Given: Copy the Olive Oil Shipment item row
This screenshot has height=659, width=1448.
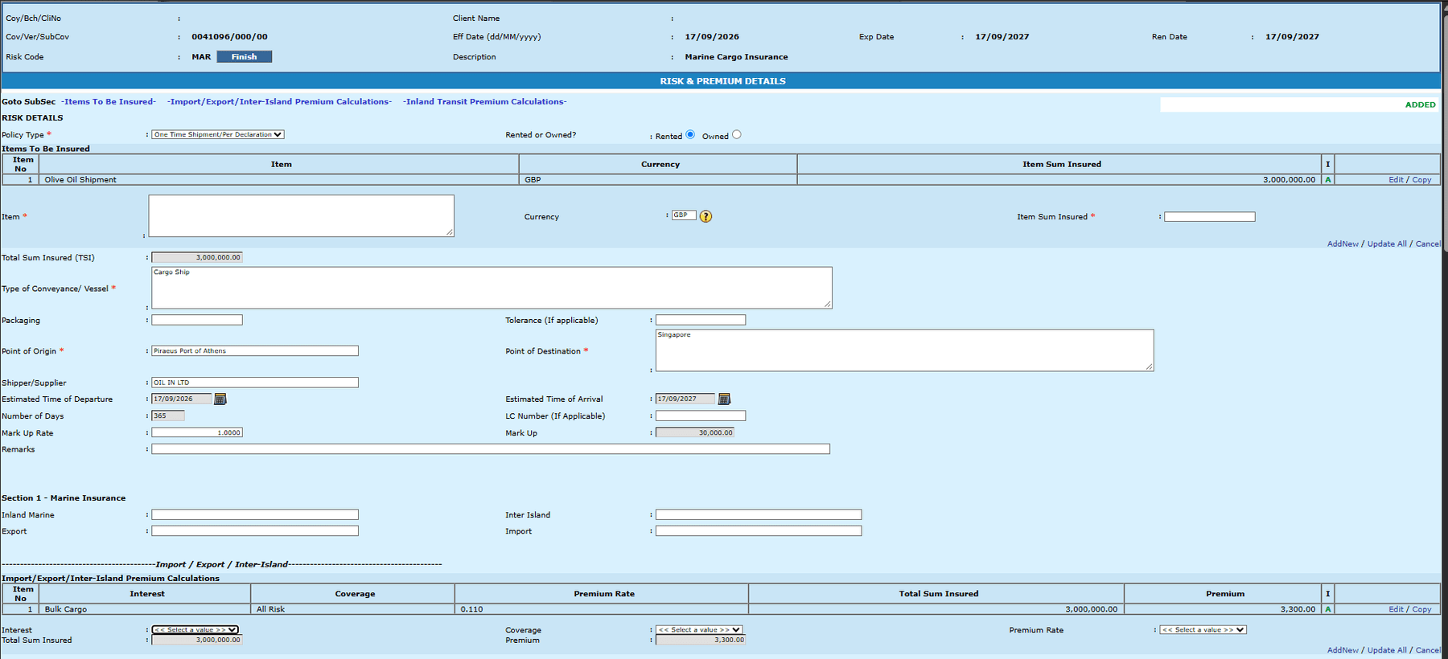Looking at the screenshot, I should point(1421,180).
